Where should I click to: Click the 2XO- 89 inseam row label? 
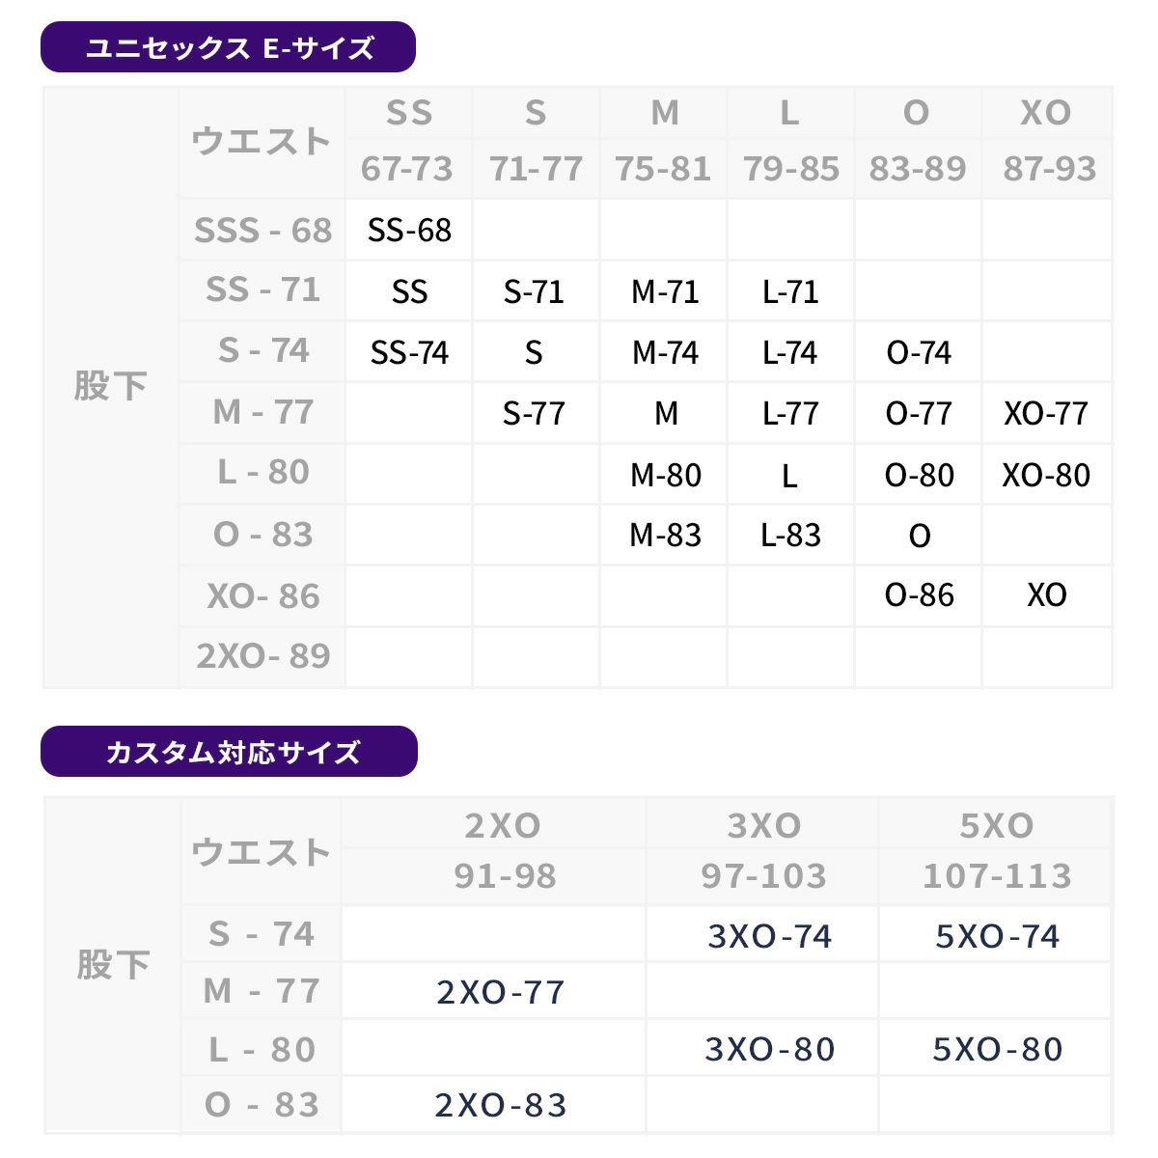click(x=262, y=656)
